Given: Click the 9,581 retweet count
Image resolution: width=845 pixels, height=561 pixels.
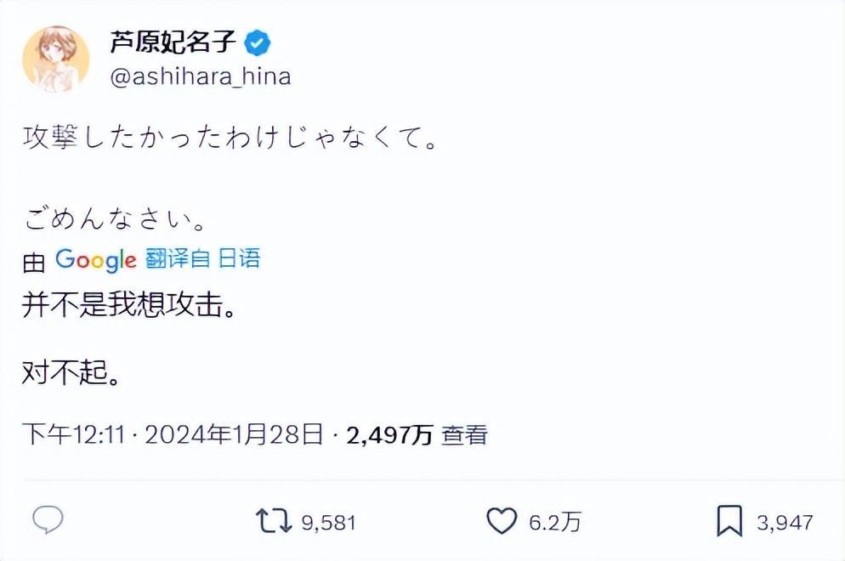Looking at the screenshot, I should click(x=328, y=522).
